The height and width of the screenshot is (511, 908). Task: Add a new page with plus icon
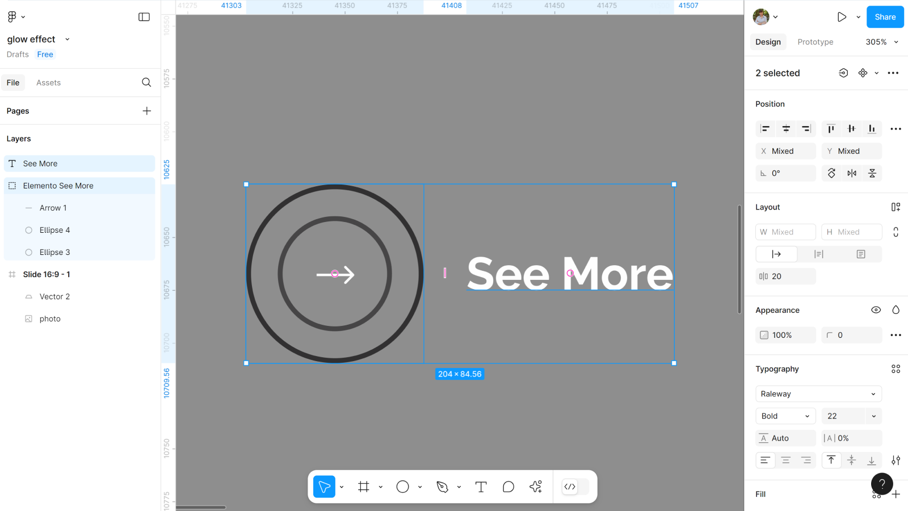tap(146, 111)
